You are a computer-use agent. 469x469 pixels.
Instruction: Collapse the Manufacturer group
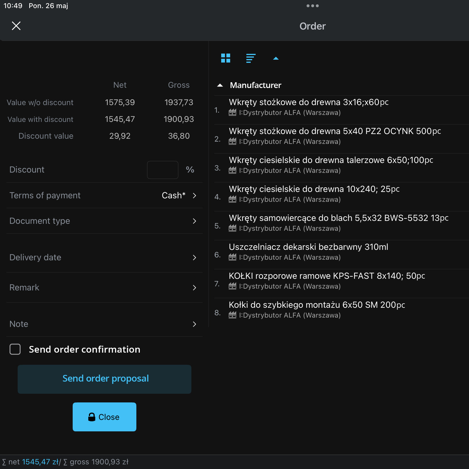220,85
